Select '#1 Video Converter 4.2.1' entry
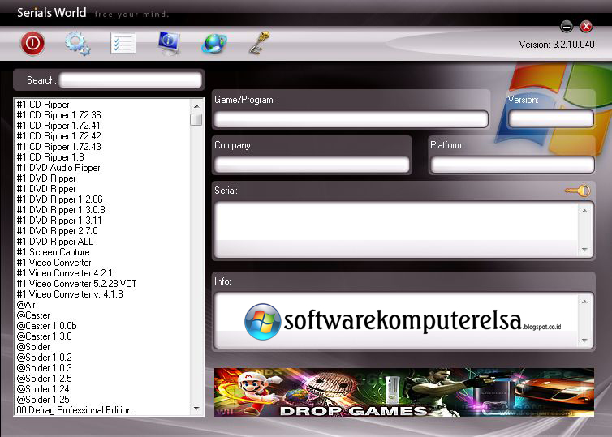The height and width of the screenshot is (437, 612). point(64,273)
